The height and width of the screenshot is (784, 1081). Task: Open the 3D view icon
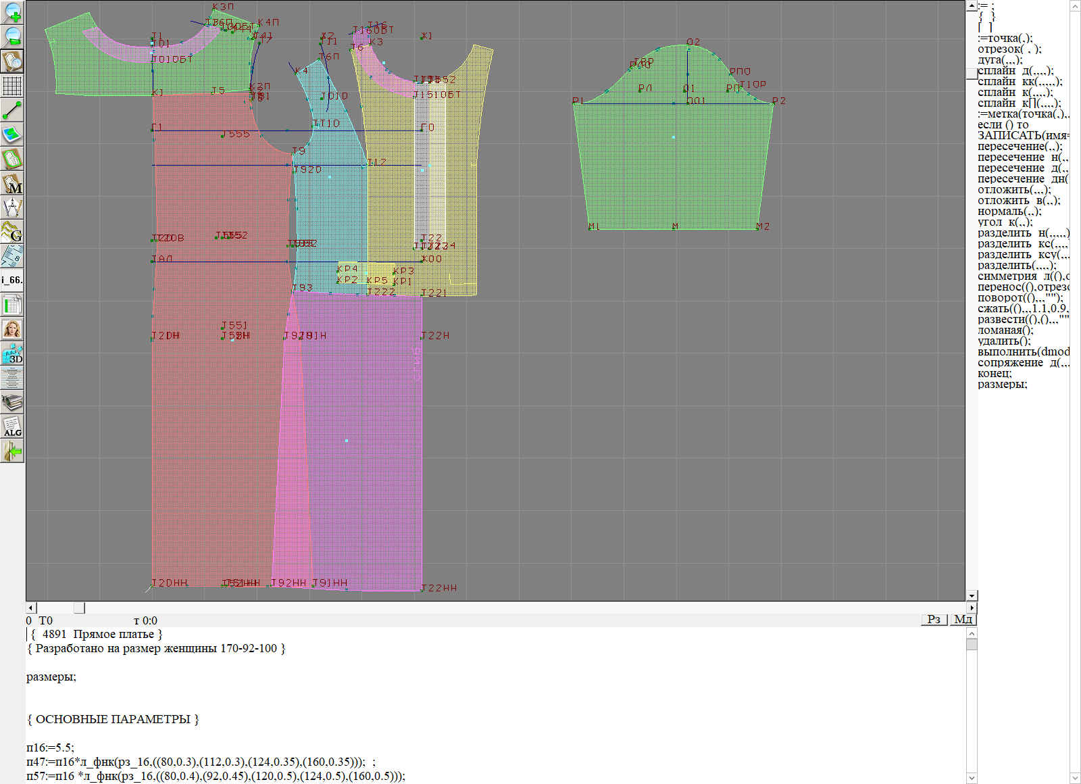[x=12, y=353]
